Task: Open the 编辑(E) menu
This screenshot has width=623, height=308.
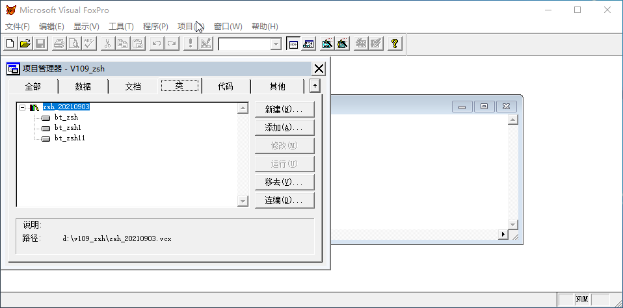Action: 51,27
